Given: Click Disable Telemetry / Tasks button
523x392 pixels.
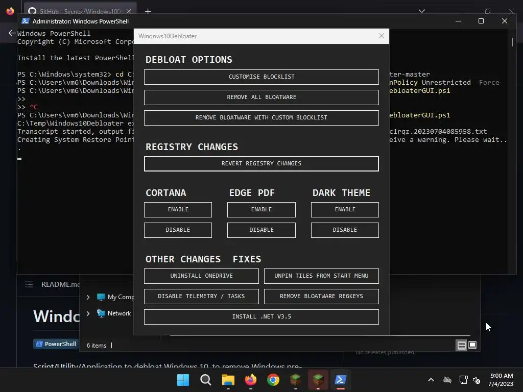Looking at the screenshot, I should pyautogui.click(x=201, y=297).
